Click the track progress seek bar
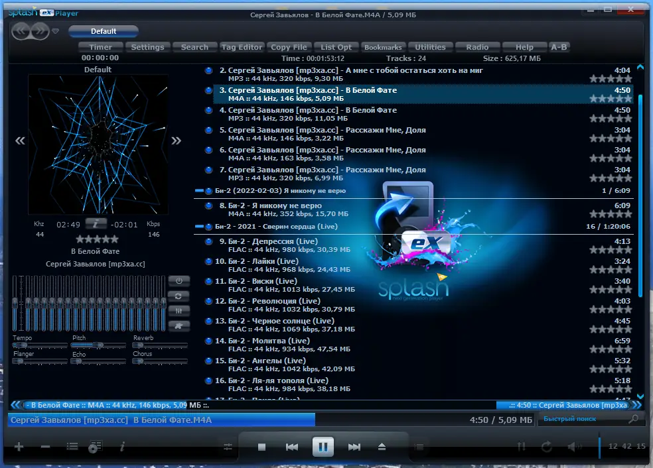Image resolution: width=653 pixels, height=468 pixels. tap(271, 420)
